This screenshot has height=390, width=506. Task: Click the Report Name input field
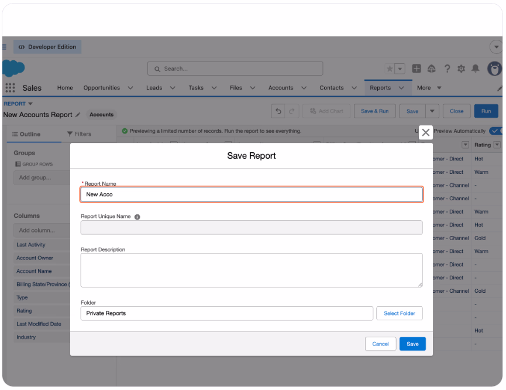(252, 194)
